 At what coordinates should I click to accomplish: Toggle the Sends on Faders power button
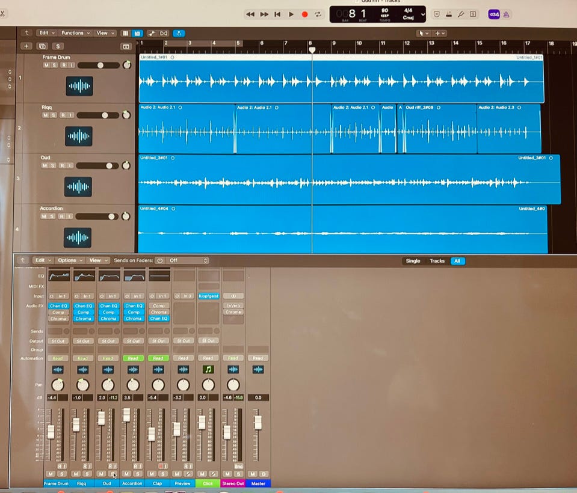159,261
